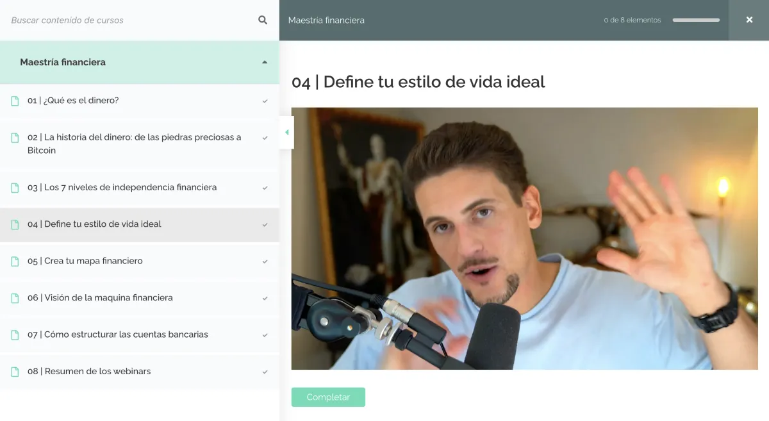This screenshot has width=769, height=421.
Task: Click document icon for lesson 01
Action: 15,101
